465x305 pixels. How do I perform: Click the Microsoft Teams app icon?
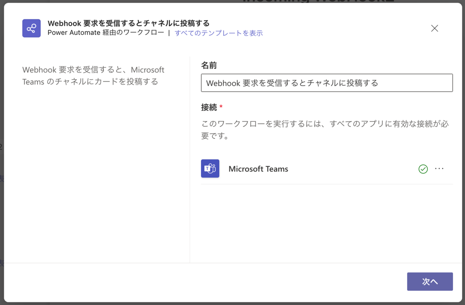pyautogui.click(x=210, y=169)
